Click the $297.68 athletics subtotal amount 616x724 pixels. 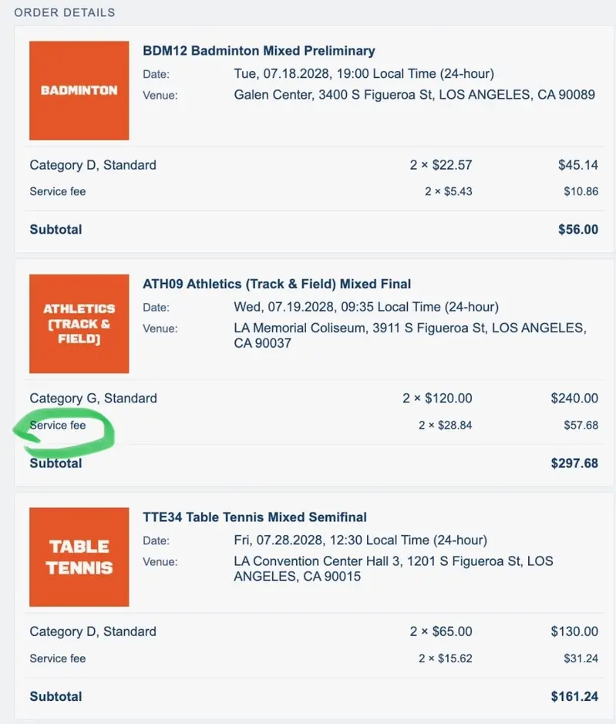pos(574,463)
